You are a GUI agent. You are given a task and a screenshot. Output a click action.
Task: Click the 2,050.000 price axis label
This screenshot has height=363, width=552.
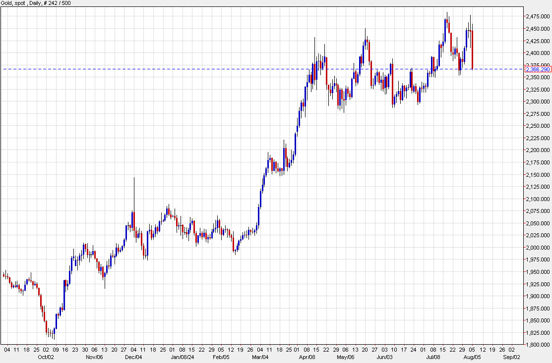click(538, 223)
